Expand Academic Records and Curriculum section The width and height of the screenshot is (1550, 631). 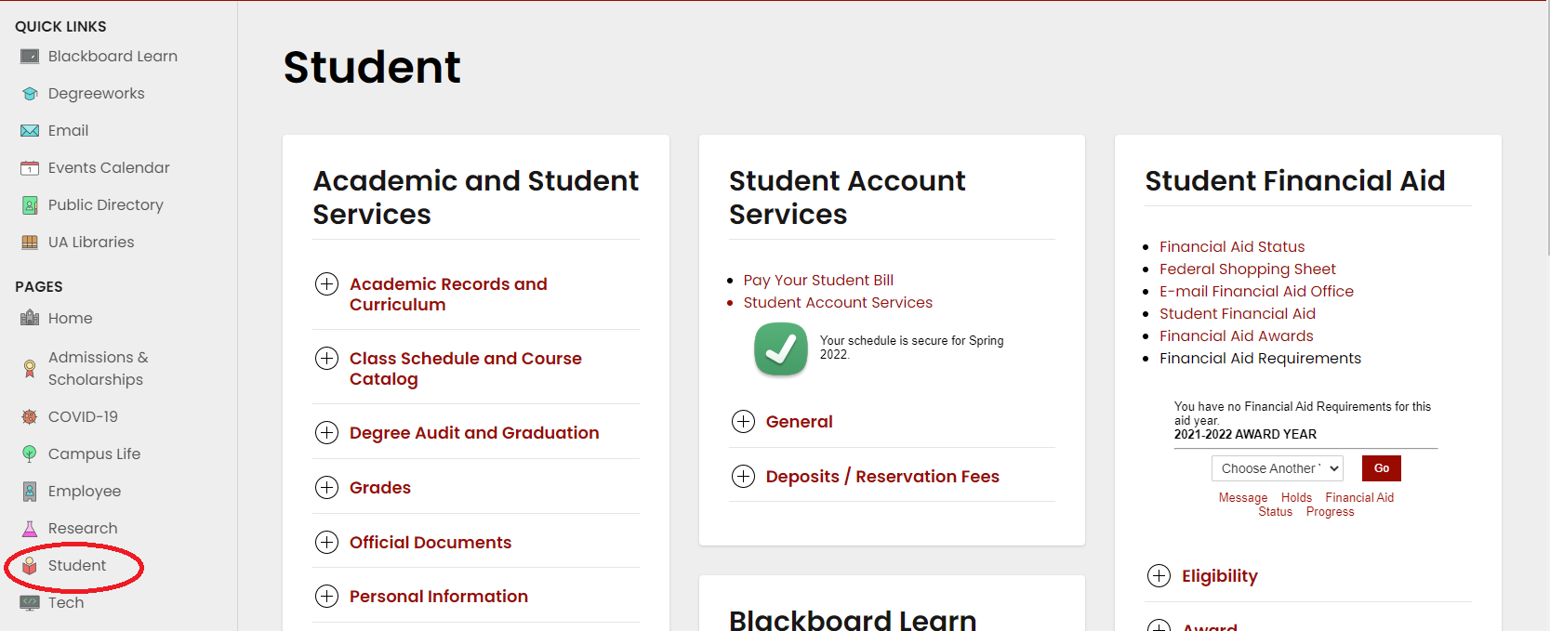point(326,284)
